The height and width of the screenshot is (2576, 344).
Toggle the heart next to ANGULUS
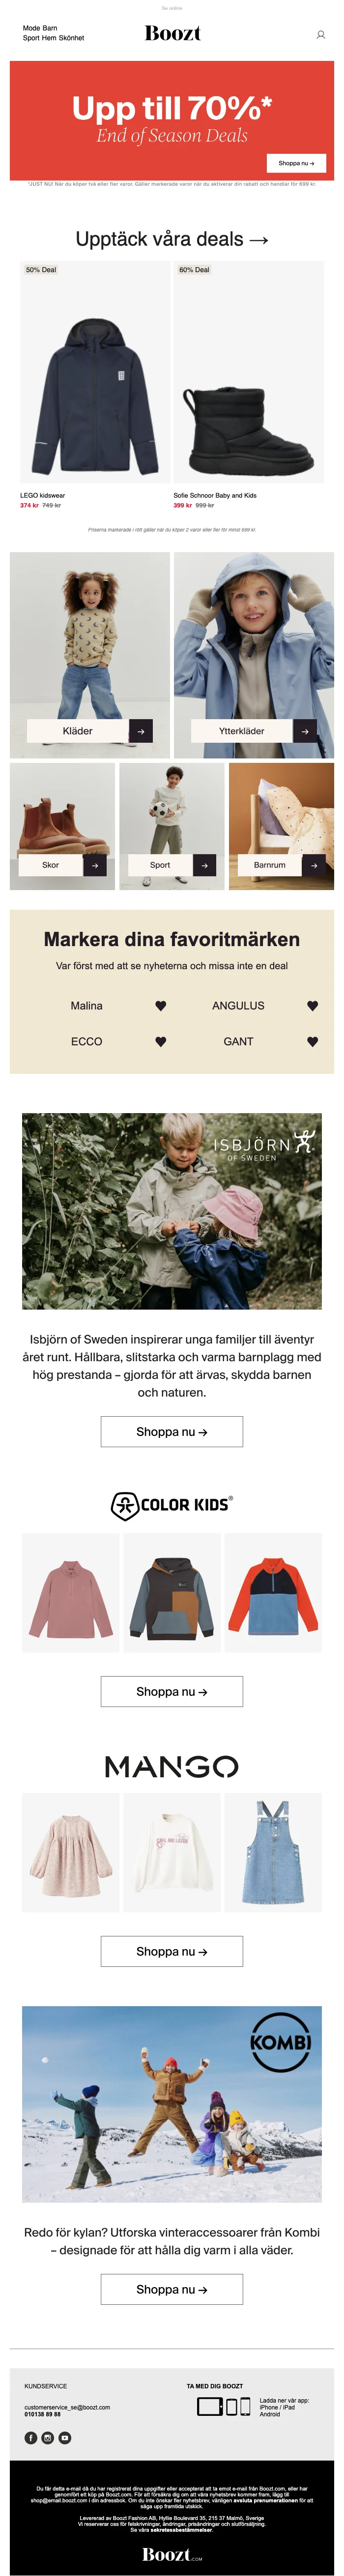[x=313, y=1006]
